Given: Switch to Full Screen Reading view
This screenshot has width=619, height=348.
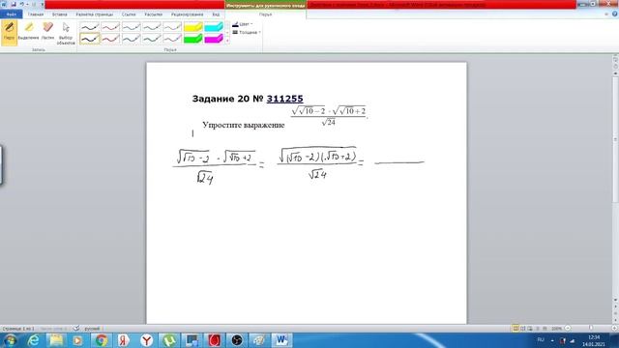Looking at the screenshot, I should coord(522,329).
